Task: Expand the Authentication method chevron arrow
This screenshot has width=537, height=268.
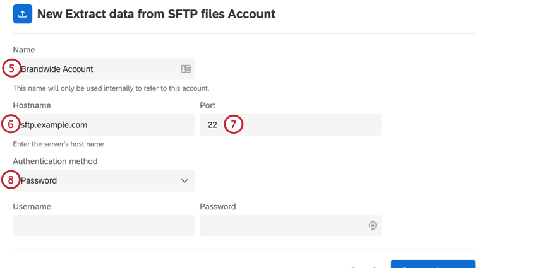Action: [184, 181]
